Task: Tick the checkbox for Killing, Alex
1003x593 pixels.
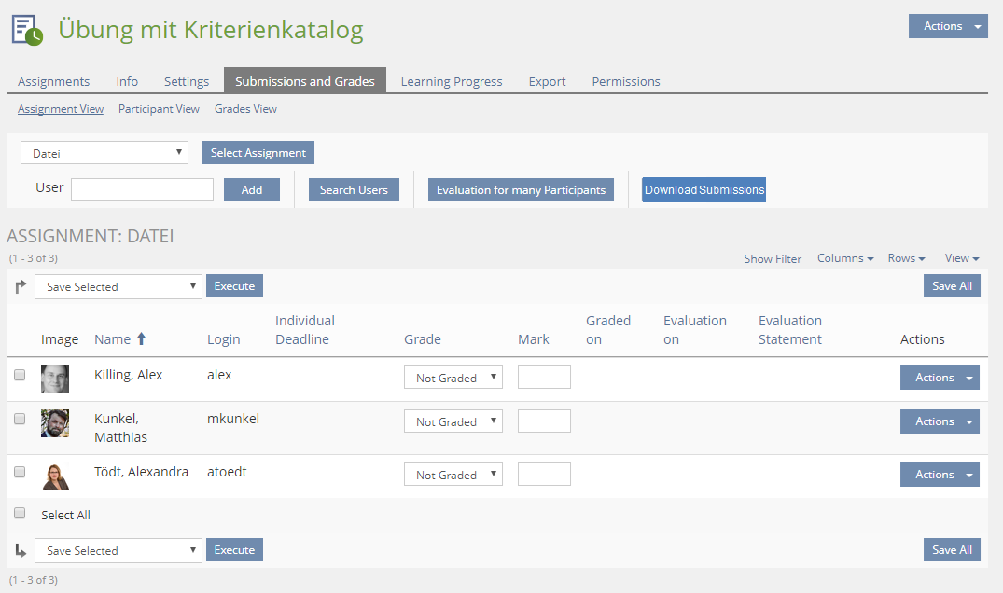Action: (x=20, y=375)
